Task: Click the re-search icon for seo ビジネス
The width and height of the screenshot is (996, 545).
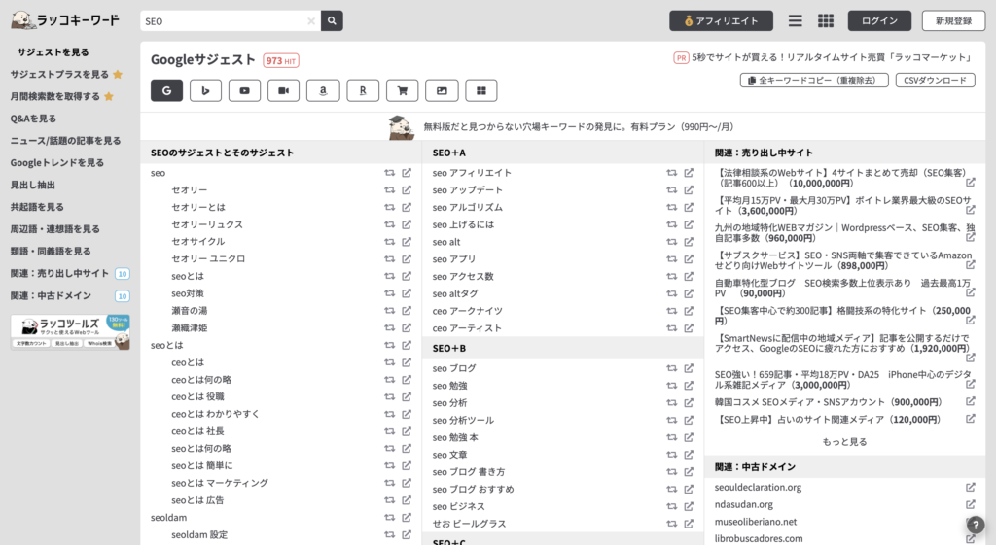Action: click(671, 506)
